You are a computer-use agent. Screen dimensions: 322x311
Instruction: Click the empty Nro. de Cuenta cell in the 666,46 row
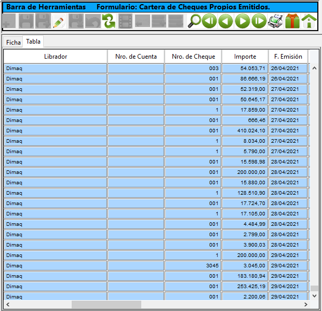136,120
